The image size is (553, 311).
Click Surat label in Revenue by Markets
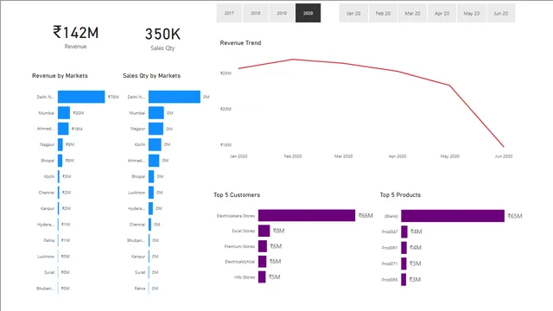coord(49,272)
